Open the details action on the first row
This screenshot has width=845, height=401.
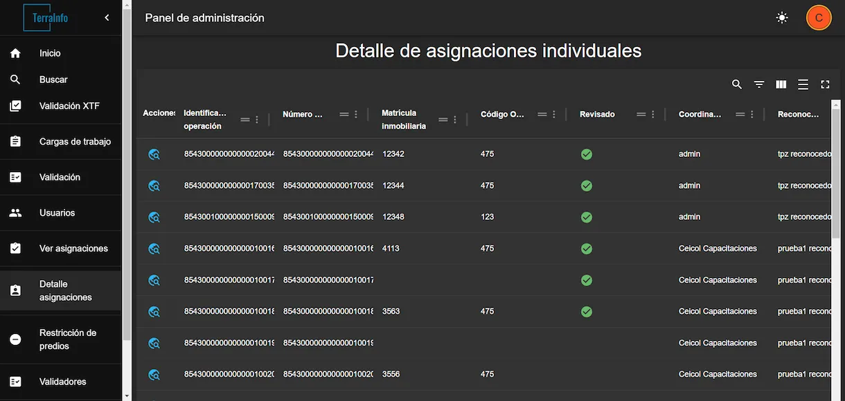[154, 153]
